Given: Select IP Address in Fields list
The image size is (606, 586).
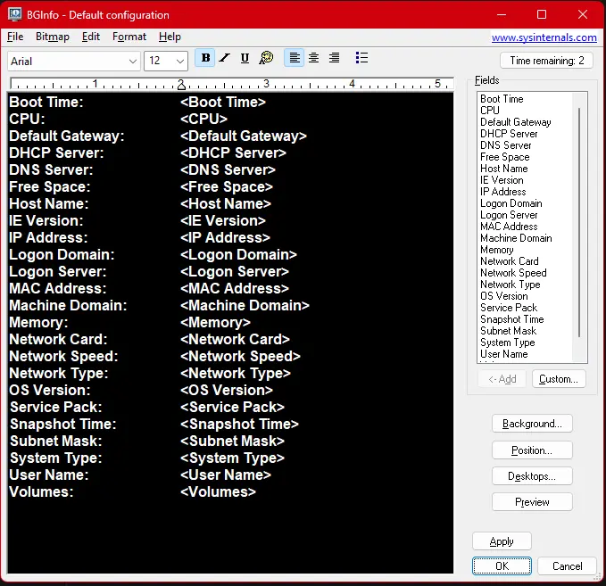Looking at the screenshot, I should pos(502,192).
